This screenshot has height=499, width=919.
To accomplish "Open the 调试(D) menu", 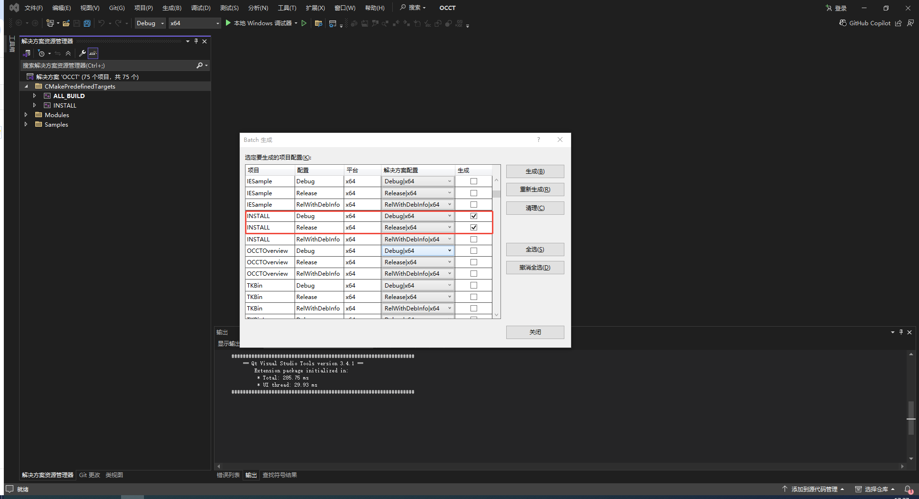I will coord(201,8).
